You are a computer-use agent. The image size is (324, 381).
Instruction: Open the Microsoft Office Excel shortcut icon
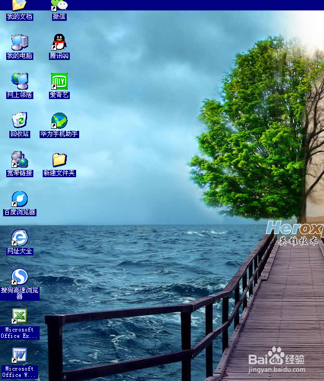point(19,316)
